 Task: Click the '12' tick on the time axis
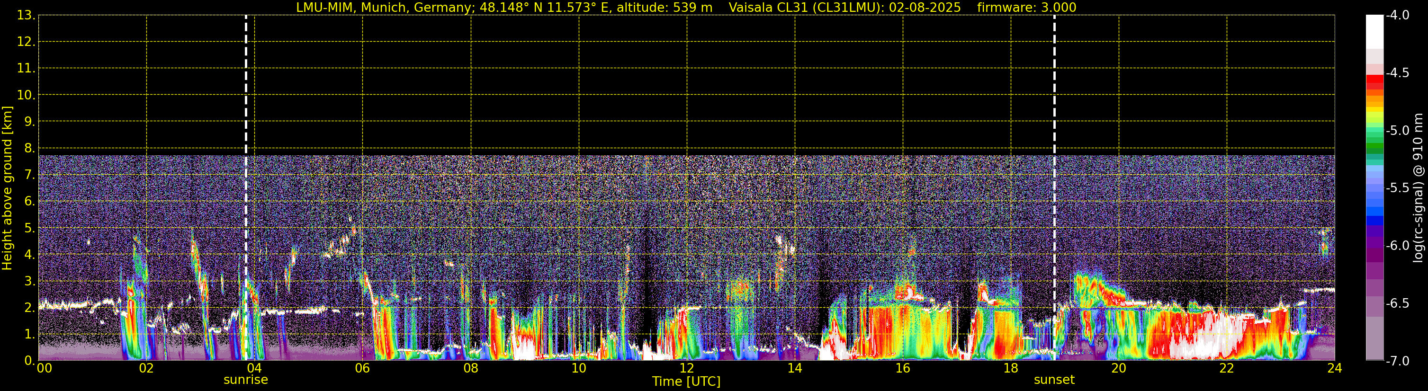pos(686,368)
